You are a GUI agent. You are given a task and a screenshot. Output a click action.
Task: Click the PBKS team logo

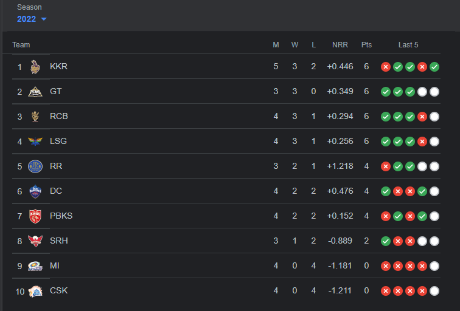[x=35, y=216]
